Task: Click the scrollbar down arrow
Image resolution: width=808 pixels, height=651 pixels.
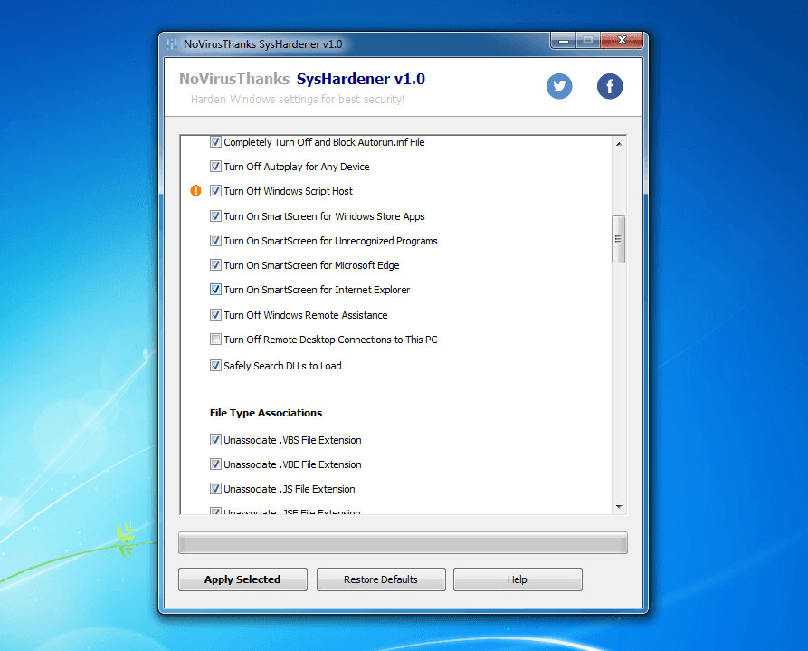Action: pos(619,507)
